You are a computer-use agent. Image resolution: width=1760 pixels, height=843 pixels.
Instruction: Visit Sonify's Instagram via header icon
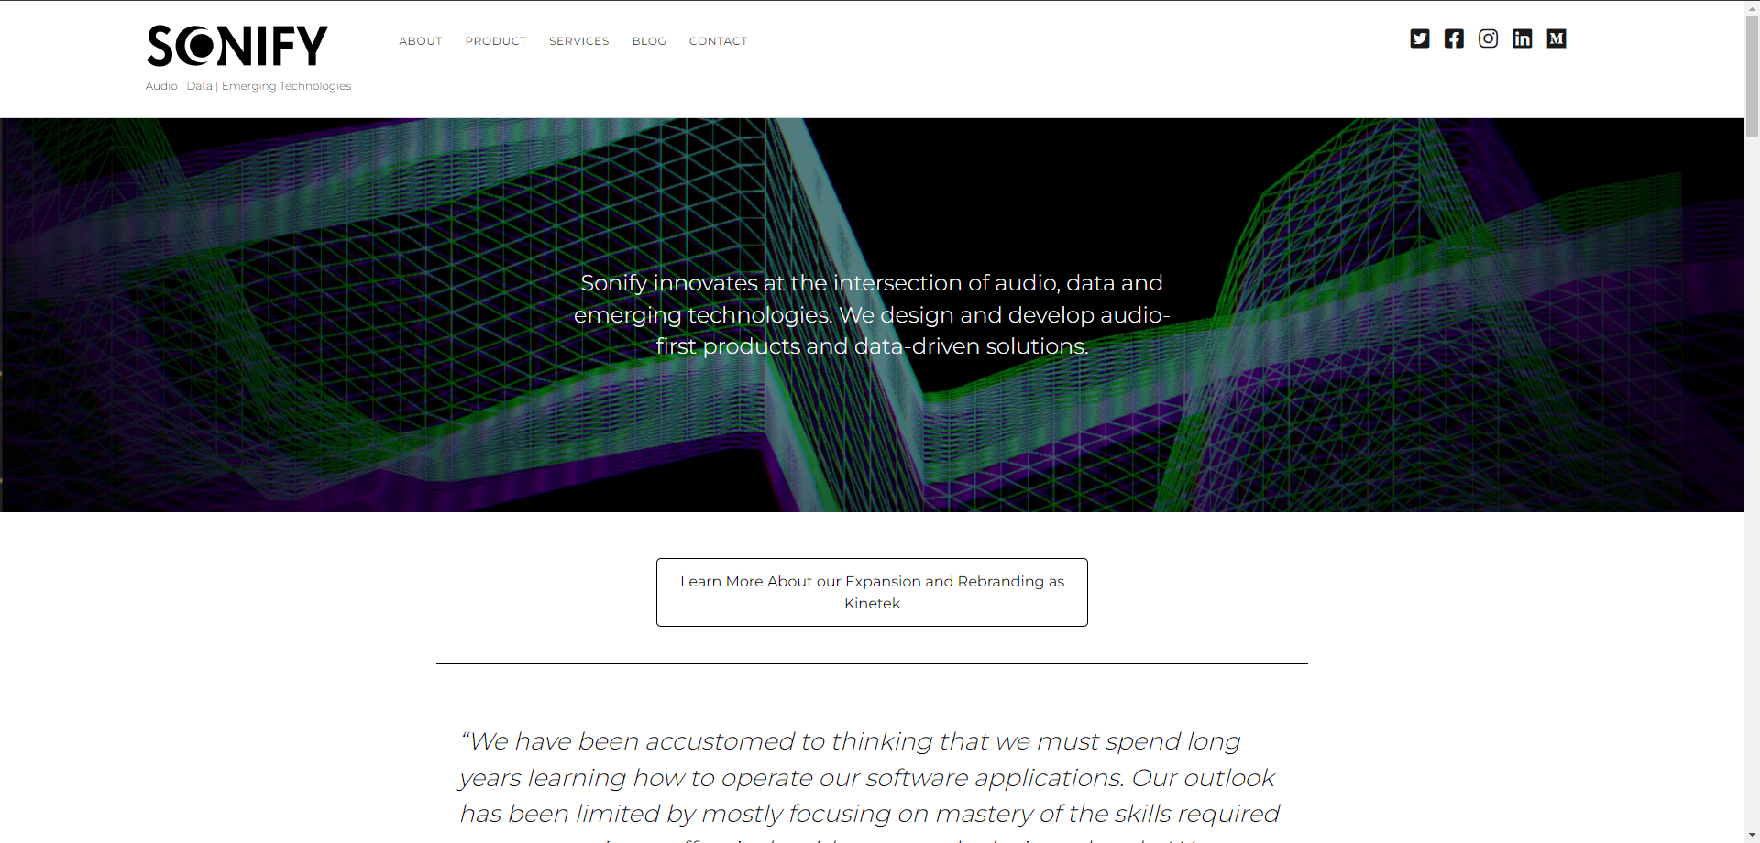coord(1488,38)
